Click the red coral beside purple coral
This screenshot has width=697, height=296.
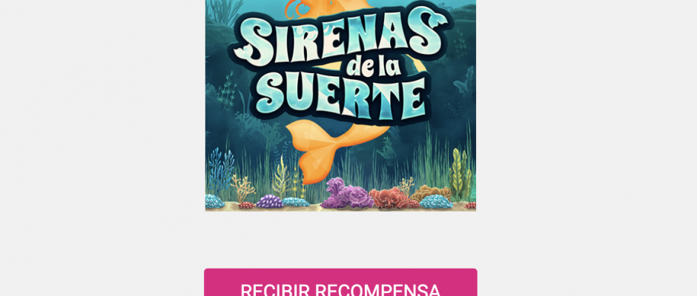tap(390, 198)
